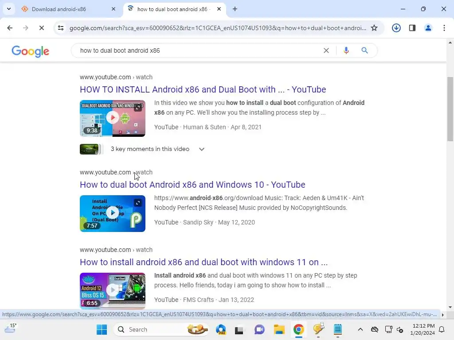This screenshot has width=454, height=340.
Task: Open the weather widget showing 15°
Action: (x=11, y=328)
